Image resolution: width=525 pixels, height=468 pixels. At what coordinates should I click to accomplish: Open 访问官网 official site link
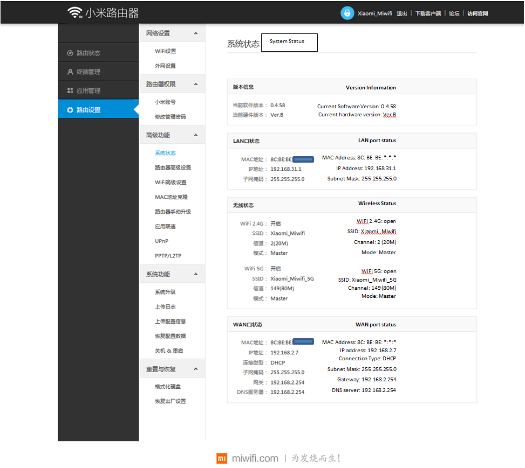478,13
